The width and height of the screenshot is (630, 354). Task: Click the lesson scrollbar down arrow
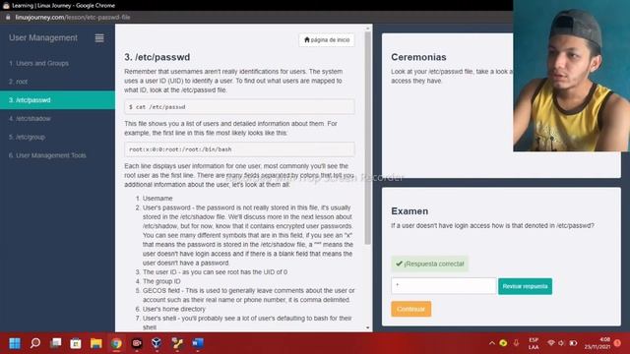tap(367, 327)
